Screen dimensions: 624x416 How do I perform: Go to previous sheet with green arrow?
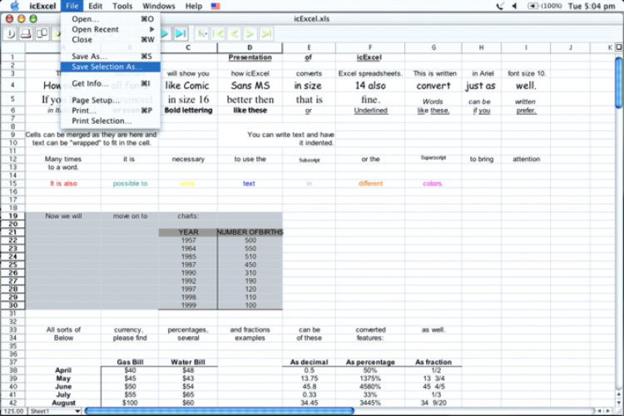tap(234, 33)
